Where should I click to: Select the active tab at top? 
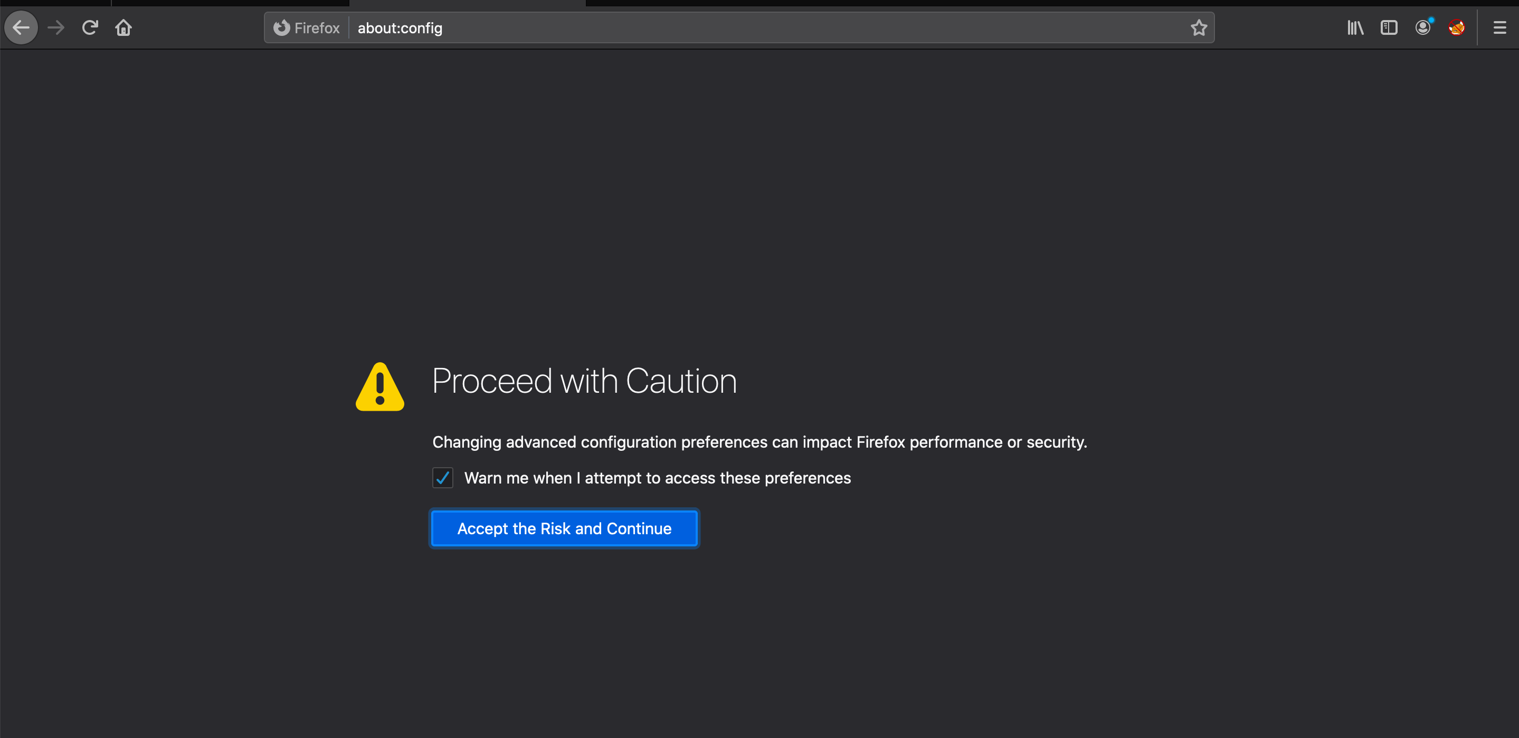(x=467, y=3)
